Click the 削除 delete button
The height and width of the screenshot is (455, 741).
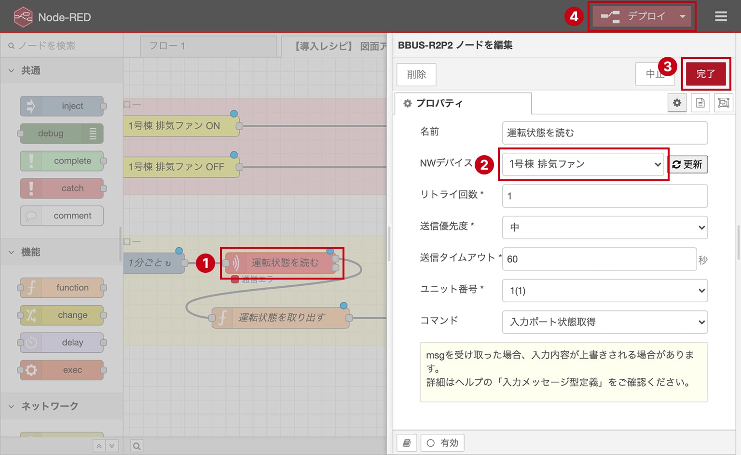coord(416,74)
